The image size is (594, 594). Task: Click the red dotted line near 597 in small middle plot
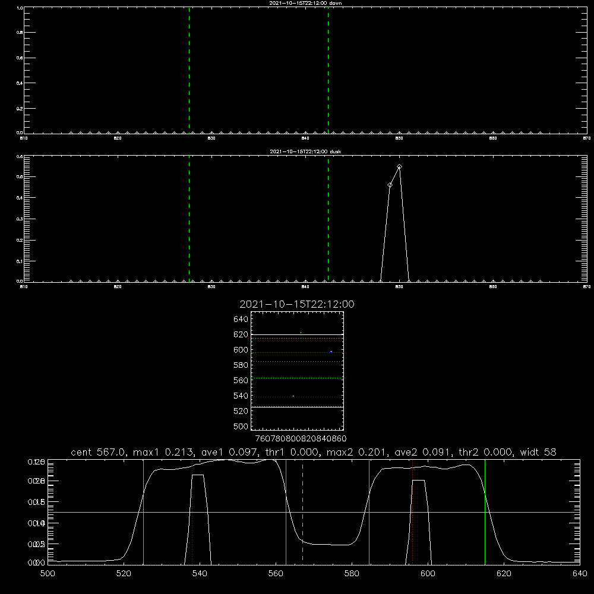click(x=298, y=353)
